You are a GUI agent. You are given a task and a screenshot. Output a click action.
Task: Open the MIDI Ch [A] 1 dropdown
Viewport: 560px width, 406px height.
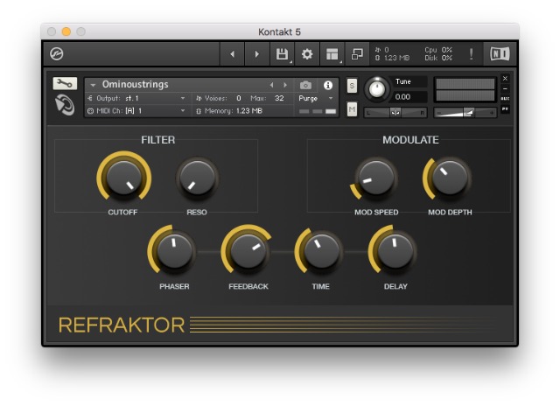pyautogui.click(x=137, y=111)
